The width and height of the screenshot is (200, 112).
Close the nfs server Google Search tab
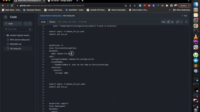[77, 1]
